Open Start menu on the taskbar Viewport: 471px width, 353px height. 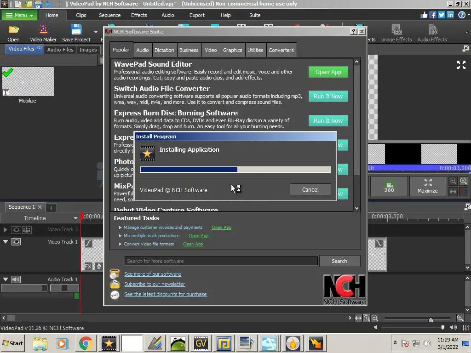coord(12,343)
